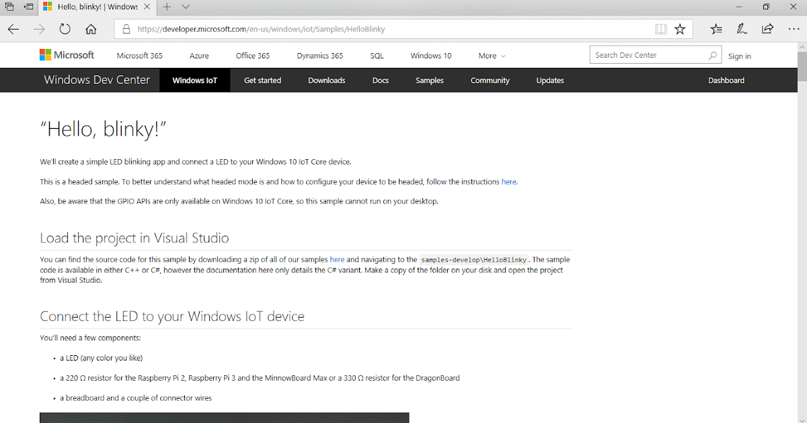Image resolution: width=807 pixels, height=423 pixels.
Task: Open the Docs menu item
Action: (x=380, y=80)
